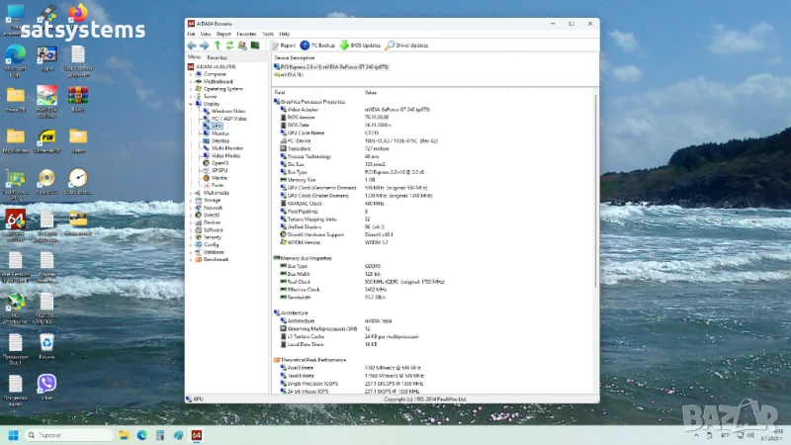Screen dimensions: 791x445
Task: Open the Tools menu
Action: coord(268,34)
